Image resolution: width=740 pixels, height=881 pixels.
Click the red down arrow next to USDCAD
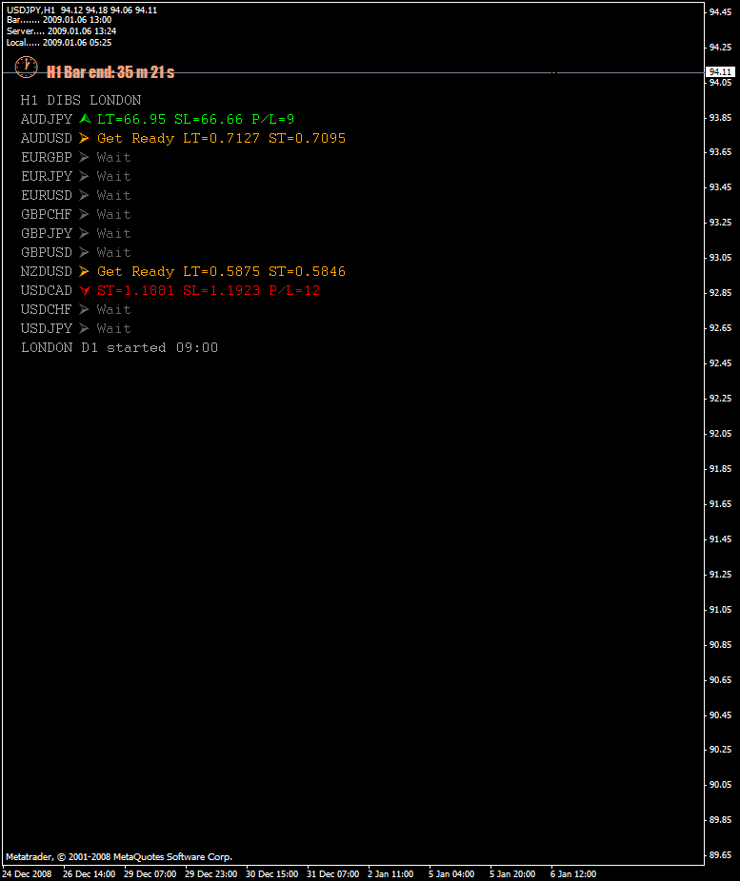pyautogui.click(x=85, y=290)
